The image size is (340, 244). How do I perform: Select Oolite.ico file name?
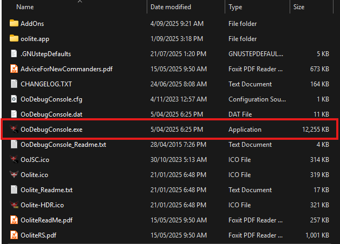[x=34, y=175]
